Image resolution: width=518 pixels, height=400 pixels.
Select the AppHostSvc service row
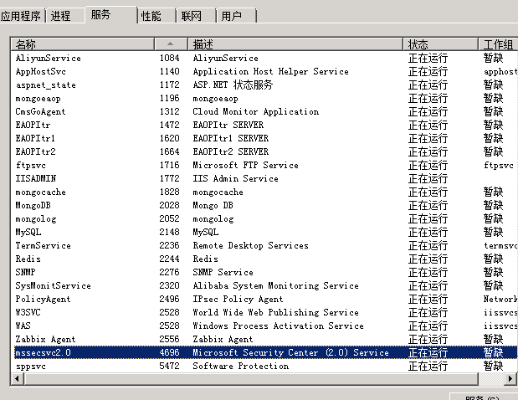[x=264, y=72]
